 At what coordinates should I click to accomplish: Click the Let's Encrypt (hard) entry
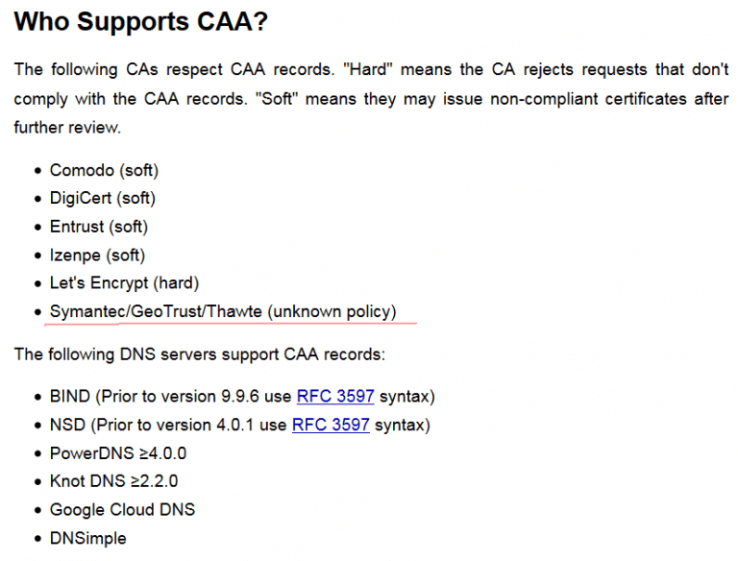click(124, 282)
